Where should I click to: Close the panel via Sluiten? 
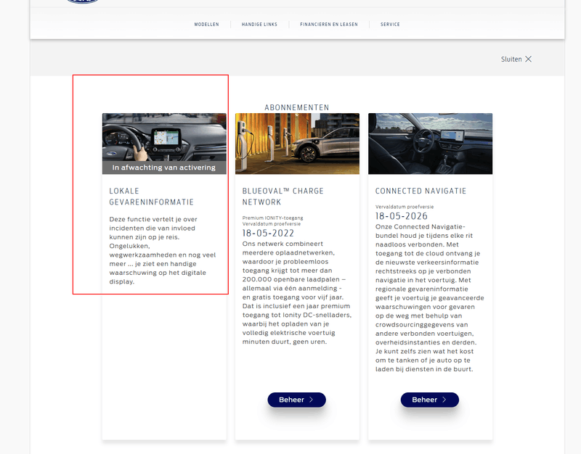click(x=516, y=59)
